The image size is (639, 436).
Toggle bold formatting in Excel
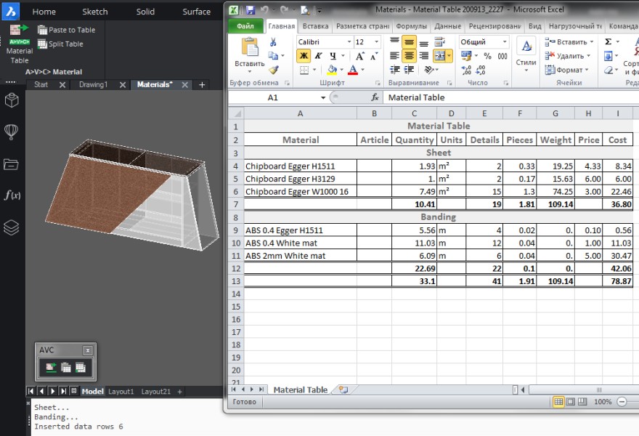click(304, 56)
